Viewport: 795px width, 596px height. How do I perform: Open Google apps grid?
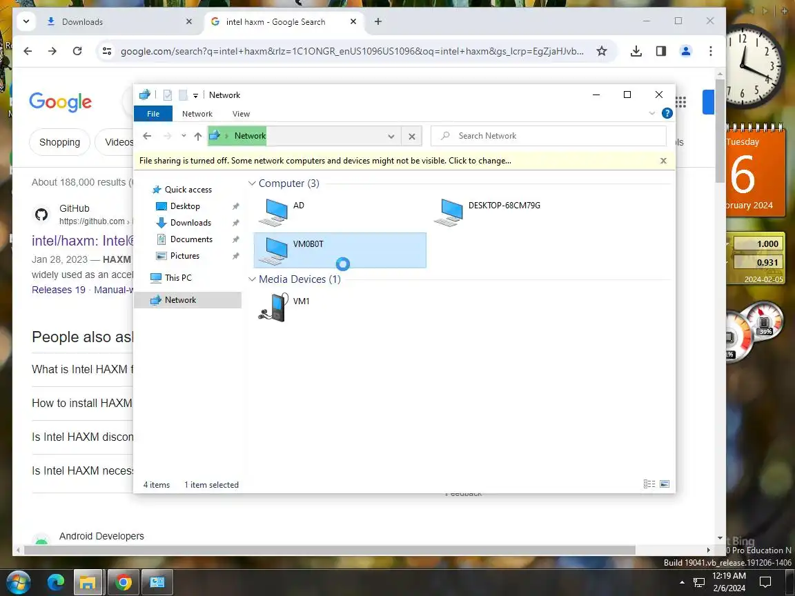pyautogui.click(x=681, y=102)
